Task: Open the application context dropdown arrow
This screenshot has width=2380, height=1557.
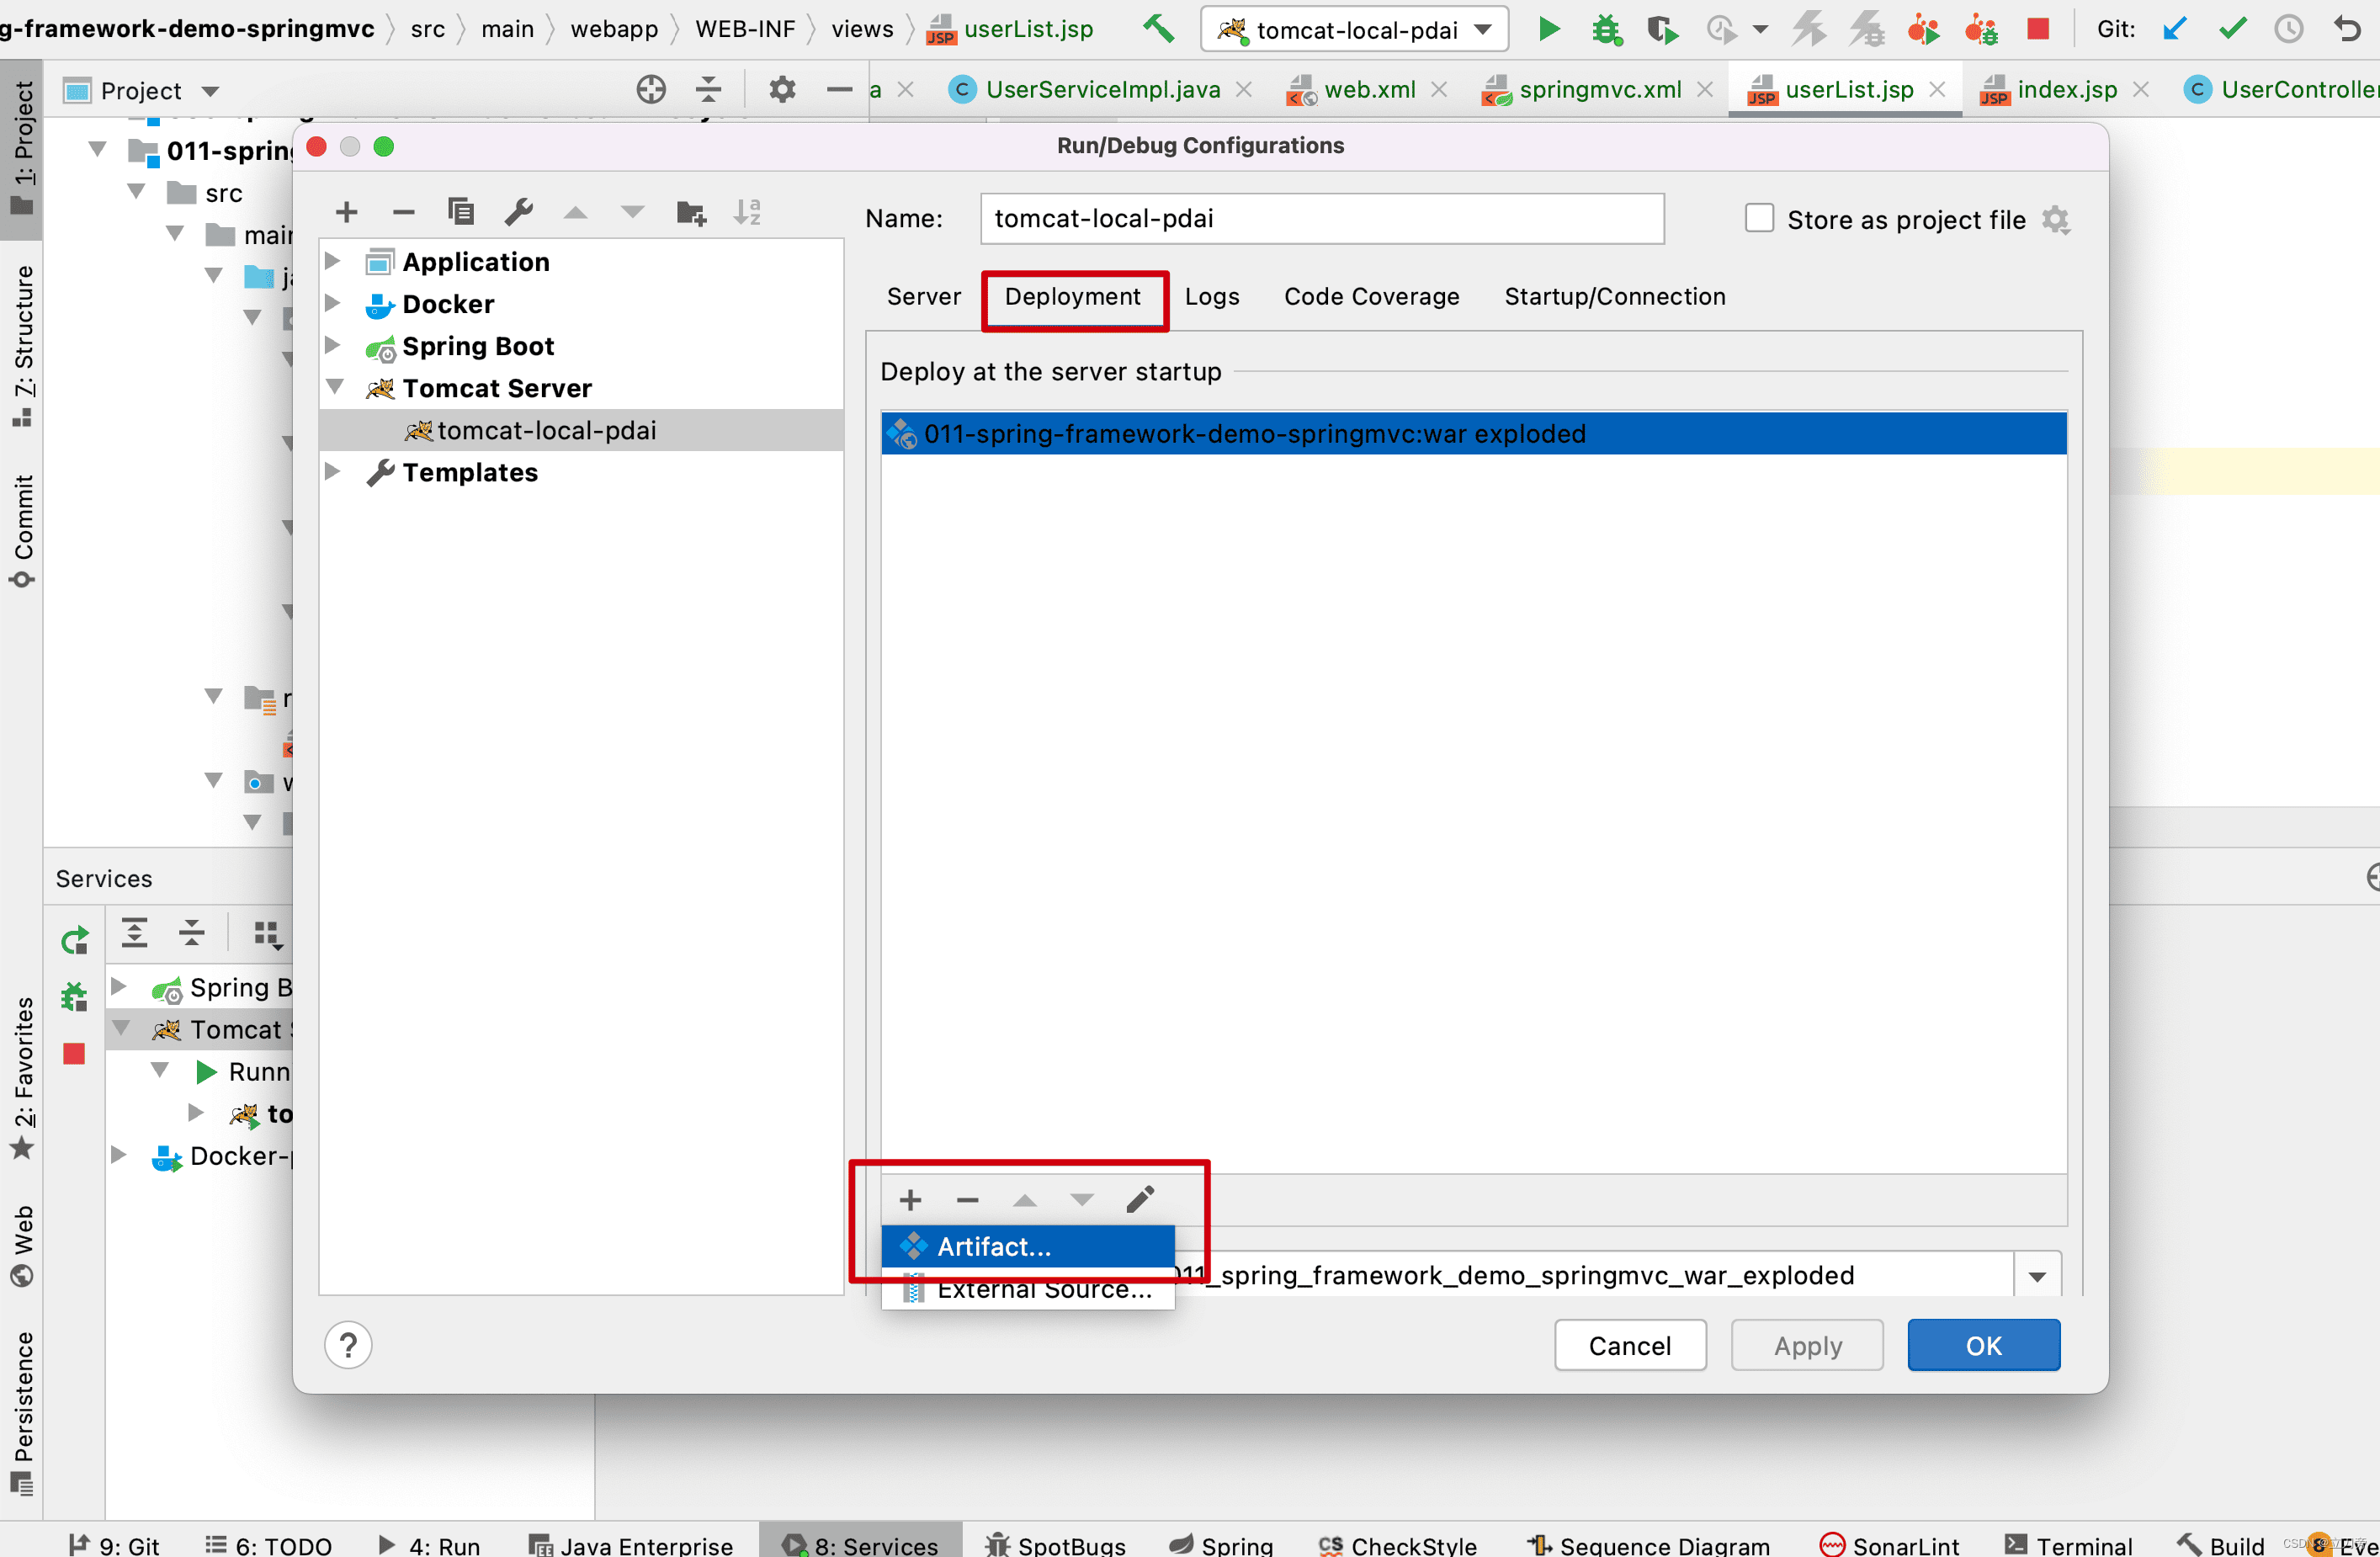Action: (x=2037, y=1276)
